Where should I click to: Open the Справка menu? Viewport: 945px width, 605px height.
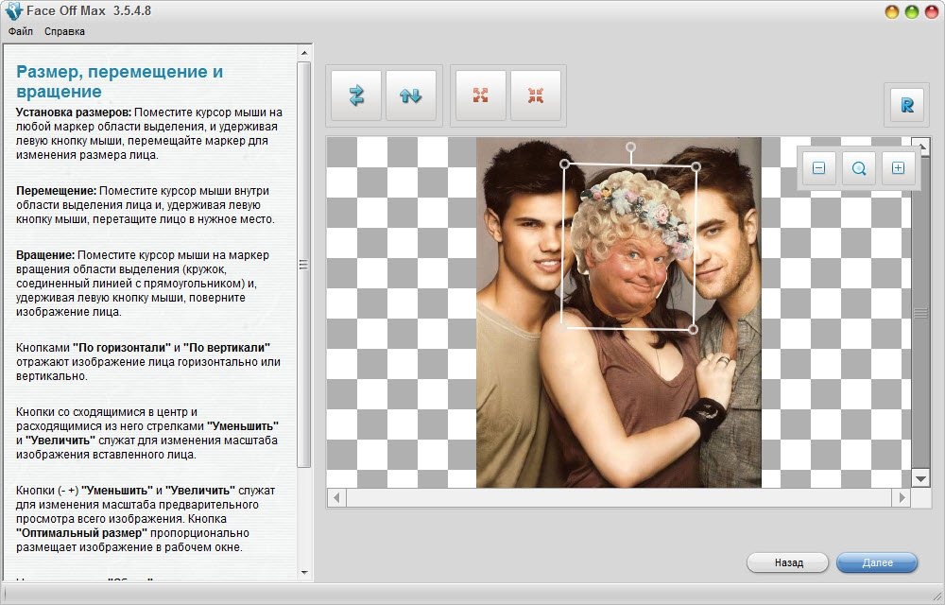64,31
